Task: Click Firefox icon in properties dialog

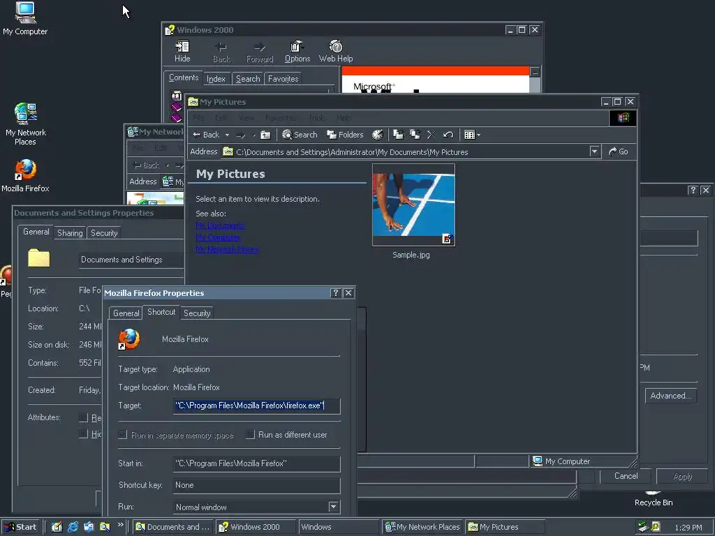Action: [129, 339]
